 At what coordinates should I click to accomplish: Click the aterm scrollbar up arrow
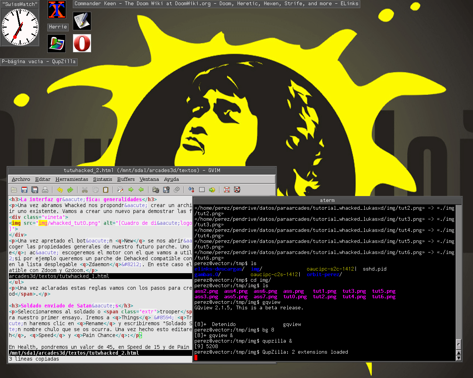click(x=459, y=353)
